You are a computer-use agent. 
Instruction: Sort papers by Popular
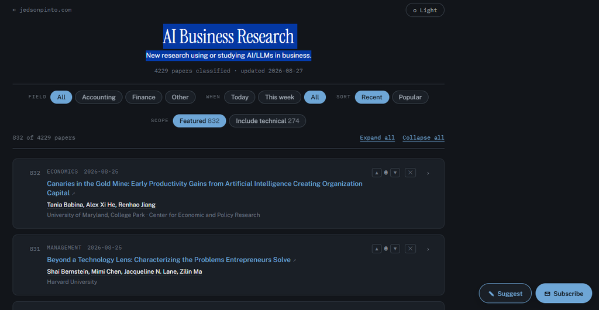coord(410,97)
